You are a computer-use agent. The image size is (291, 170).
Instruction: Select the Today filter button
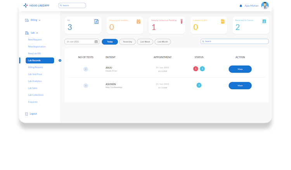[110, 42]
